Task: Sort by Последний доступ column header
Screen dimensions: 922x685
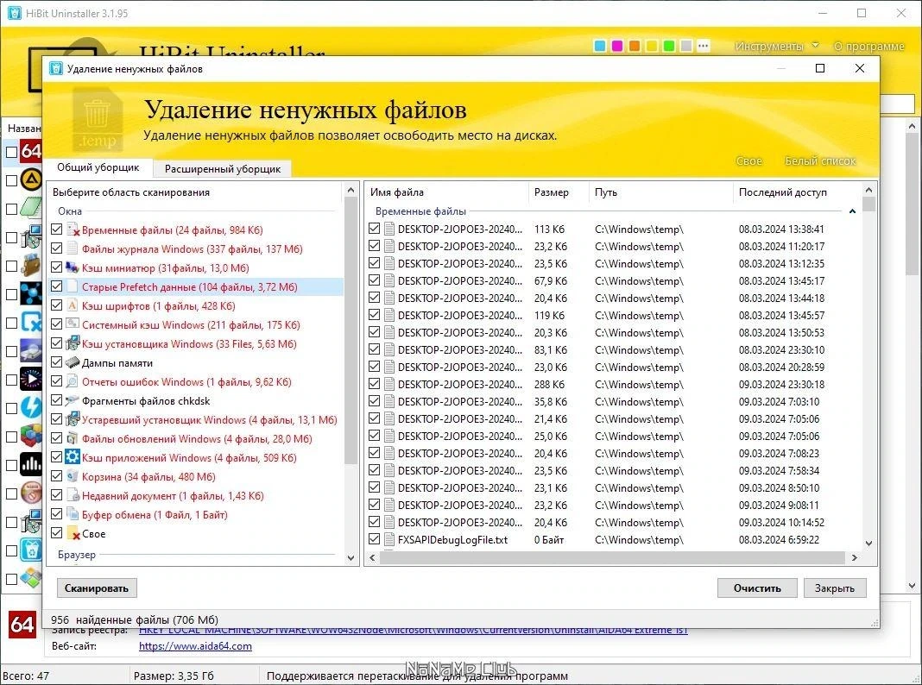Action: [798, 192]
